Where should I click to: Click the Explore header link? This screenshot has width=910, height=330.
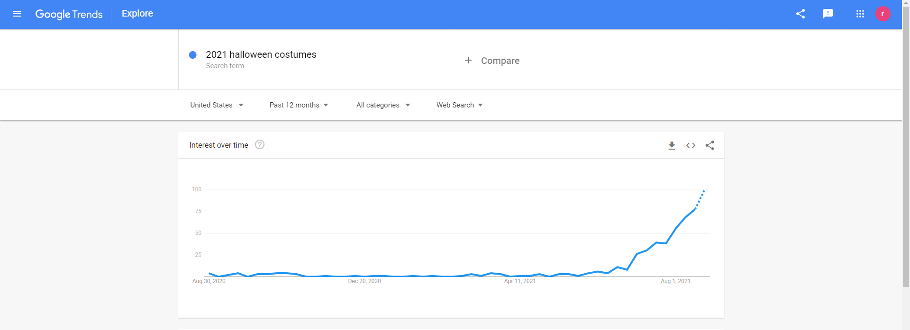(137, 14)
